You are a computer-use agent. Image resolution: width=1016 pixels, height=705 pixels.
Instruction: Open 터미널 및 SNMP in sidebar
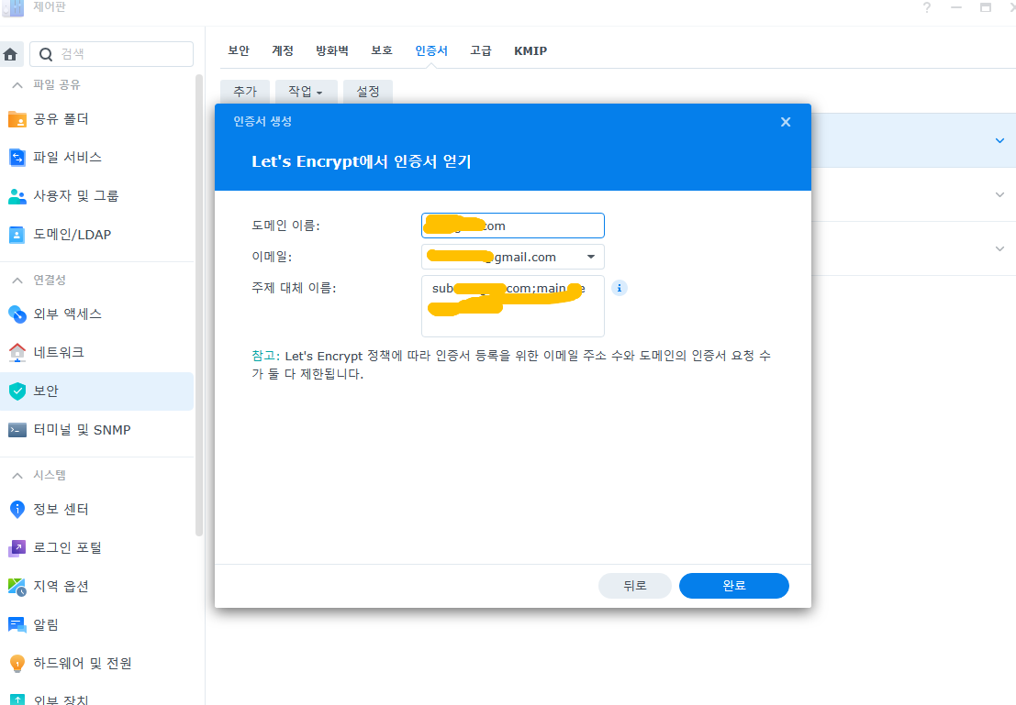[97, 430]
